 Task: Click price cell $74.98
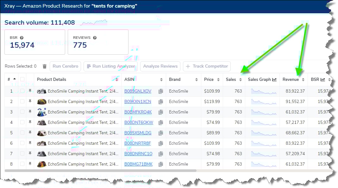click(213, 154)
